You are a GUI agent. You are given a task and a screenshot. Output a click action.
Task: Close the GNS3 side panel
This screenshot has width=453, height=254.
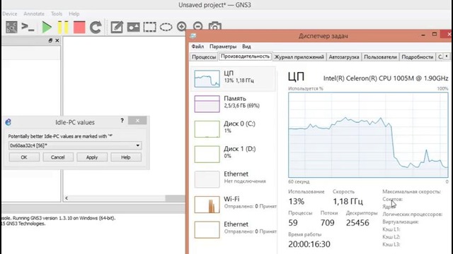click(57, 41)
